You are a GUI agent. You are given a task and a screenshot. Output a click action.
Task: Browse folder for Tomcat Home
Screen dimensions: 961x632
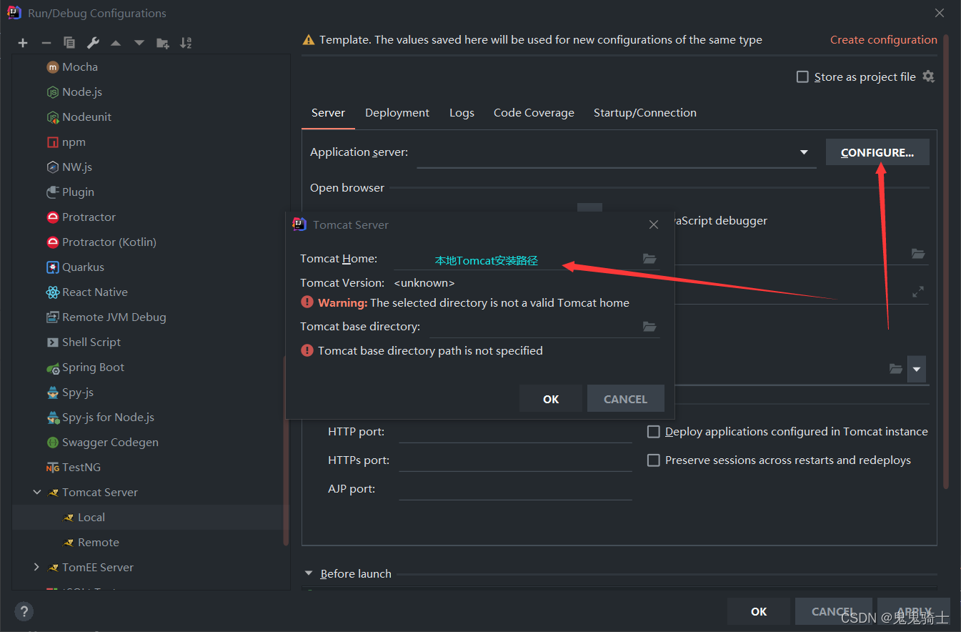pyautogui.click(x=649, y=259)
